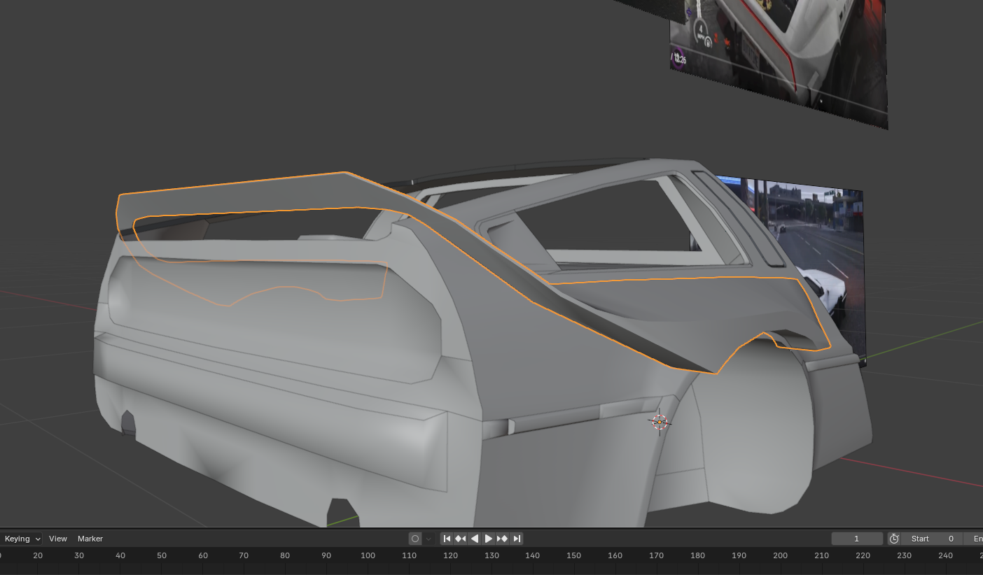Open the Keying dropdown in the timeline
The image size is (983, 575).
tap(21, 539)
